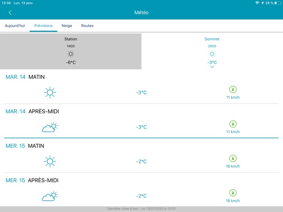
Task: Click wind compass icon for MER. 15 APRÈS-MIDI
Action: [x=233, y=193]
